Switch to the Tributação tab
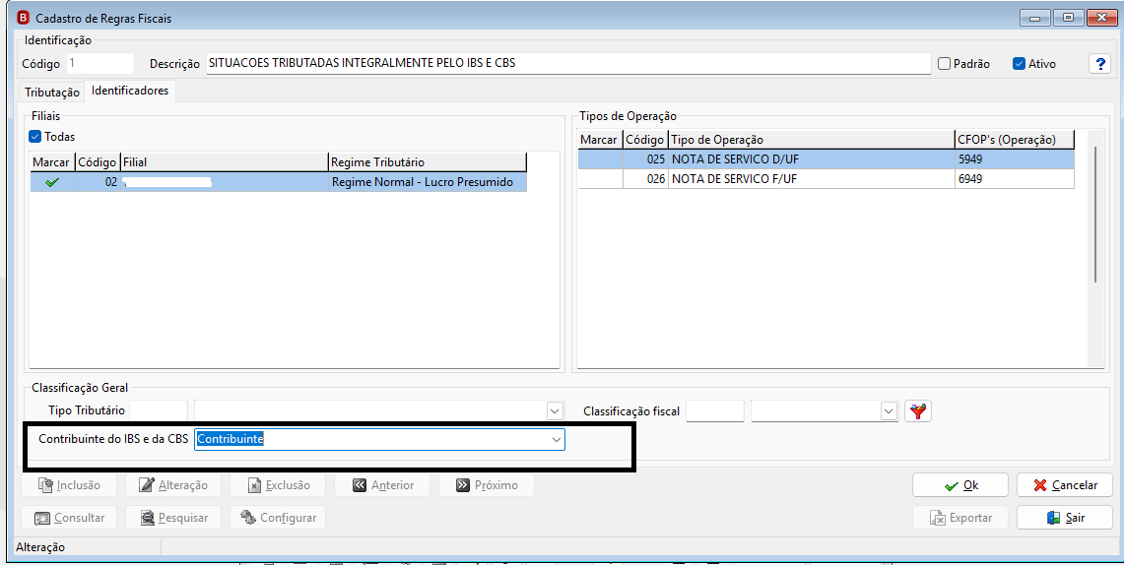The width and height of the screenshot is (1124, 565). pos(52,93)
